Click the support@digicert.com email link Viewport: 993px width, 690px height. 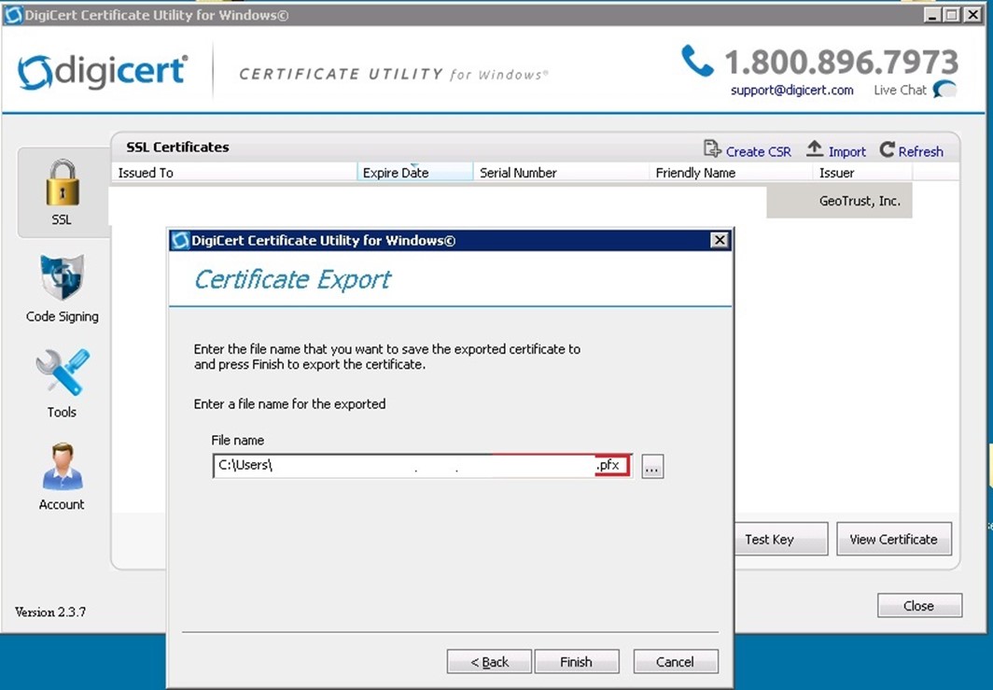[x=791, y=90]
